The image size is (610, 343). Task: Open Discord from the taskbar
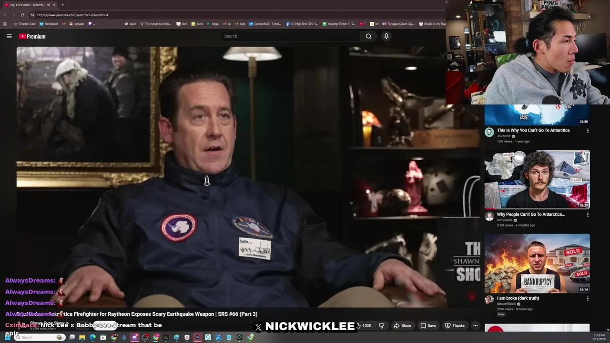click(134, 337)
